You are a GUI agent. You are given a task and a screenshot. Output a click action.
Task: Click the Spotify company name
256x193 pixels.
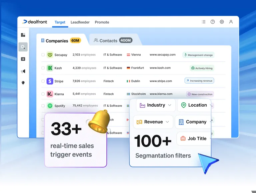[60, 106]
